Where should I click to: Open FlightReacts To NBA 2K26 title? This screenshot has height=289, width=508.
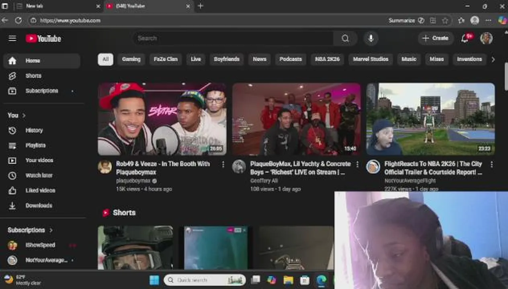(x=433, y=168)
